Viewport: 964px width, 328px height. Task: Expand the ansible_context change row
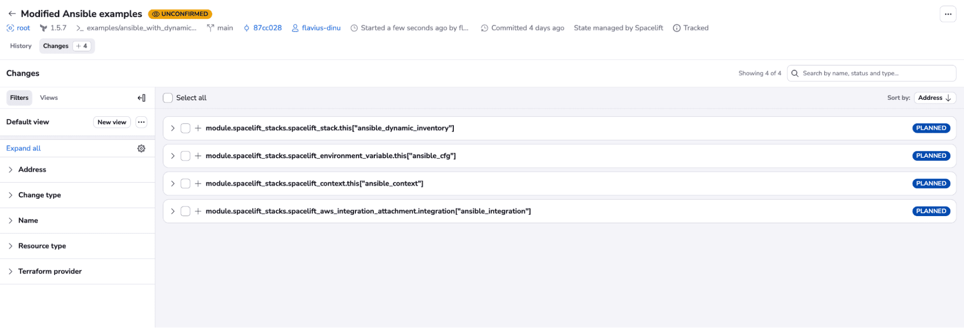tap(173, 184)
